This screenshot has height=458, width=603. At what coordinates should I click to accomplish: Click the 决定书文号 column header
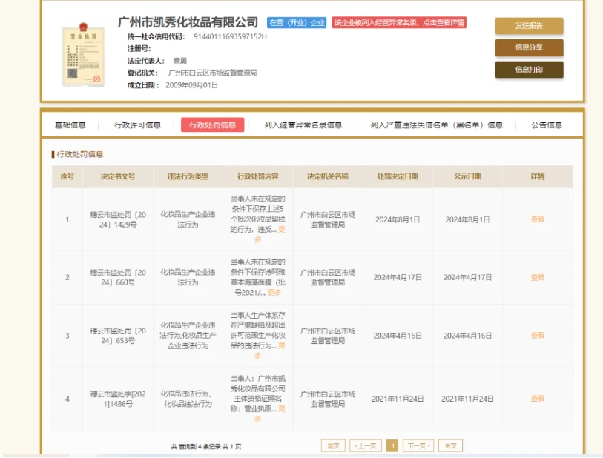point(118,176)
